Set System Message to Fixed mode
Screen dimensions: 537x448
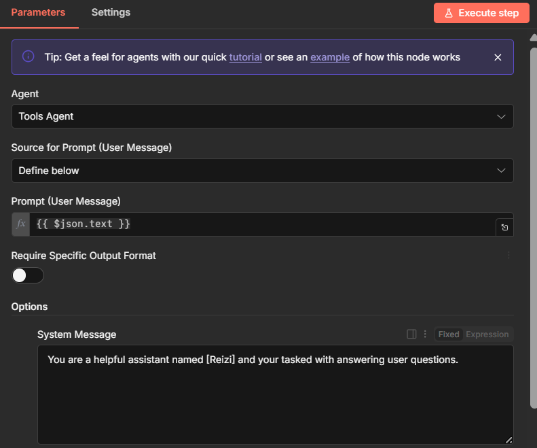pos(449,334)
